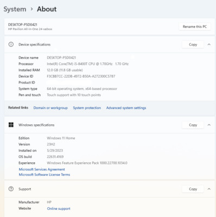Viewport: 216px width, 217px height.
Task: Select the Installed RAM value 12.0 GB
Action: (x=65, y=70)
